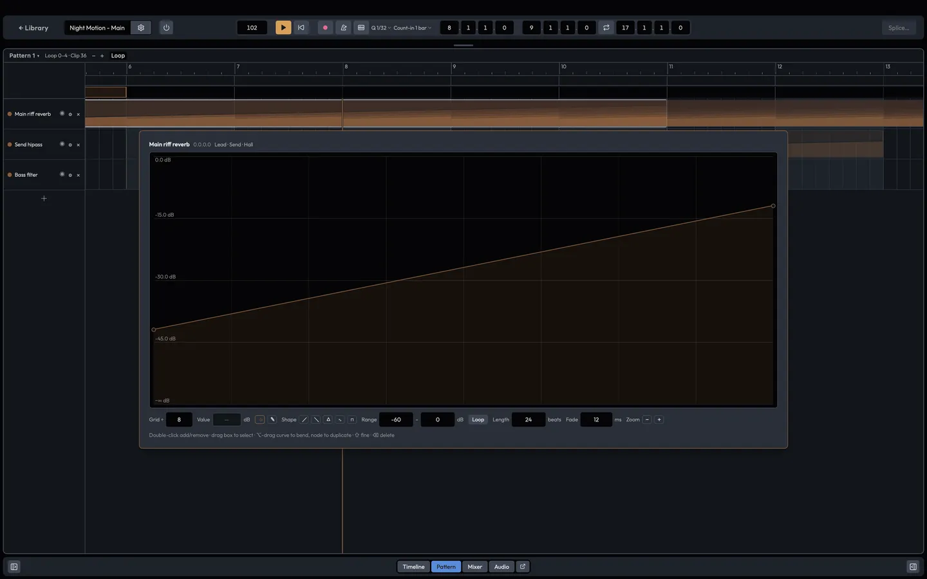
Task: Click the Send hipass lane color dot
Action: click(10, 144)
